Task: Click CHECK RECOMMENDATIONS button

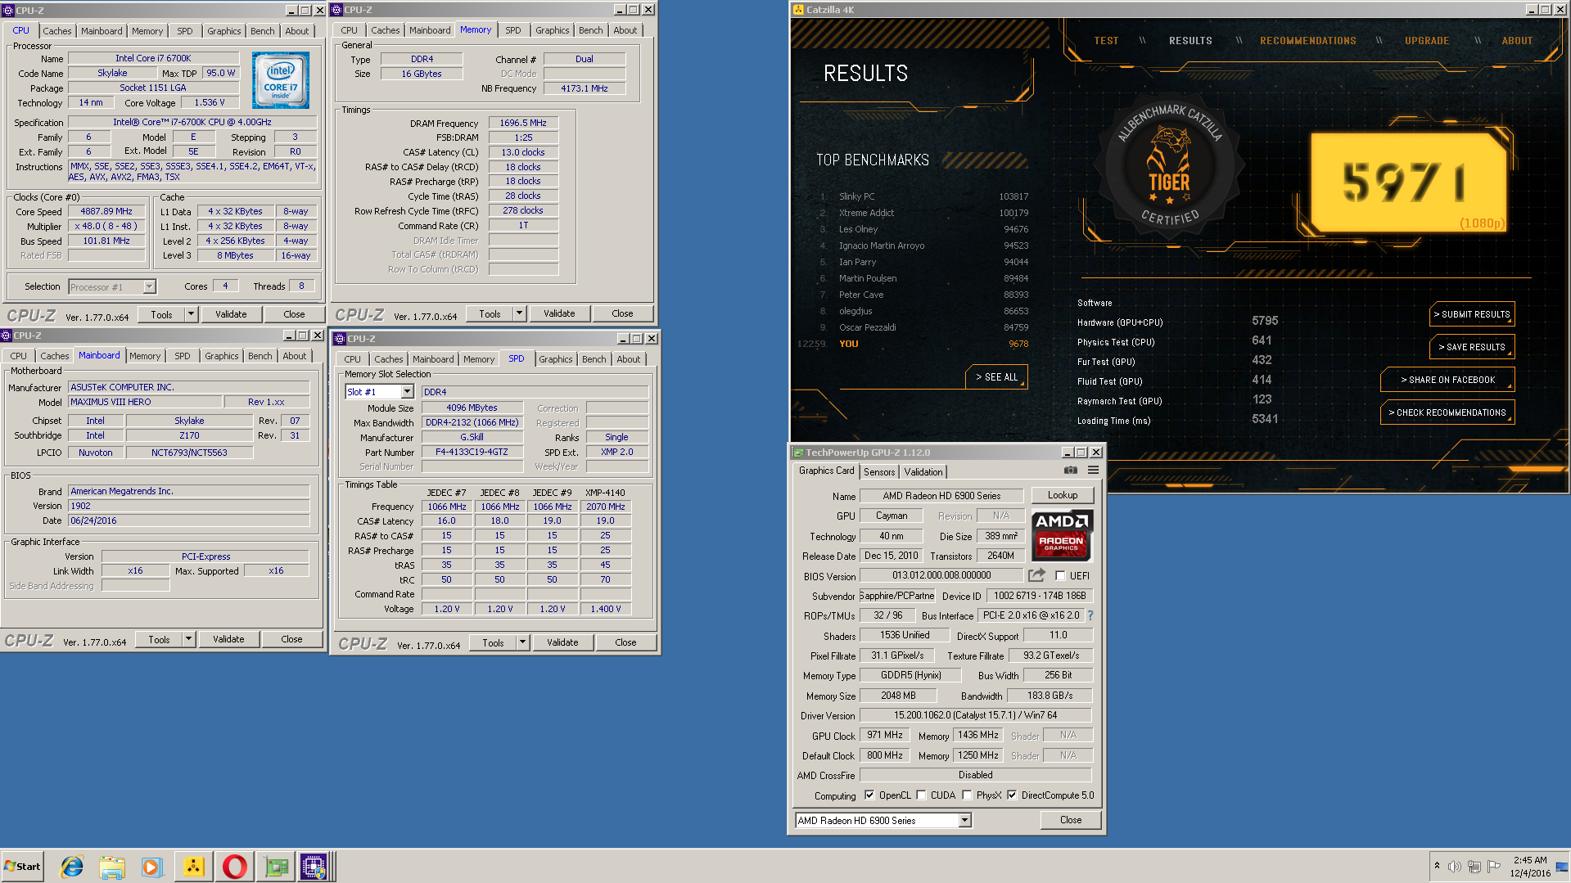Action: coord(1447,412)
